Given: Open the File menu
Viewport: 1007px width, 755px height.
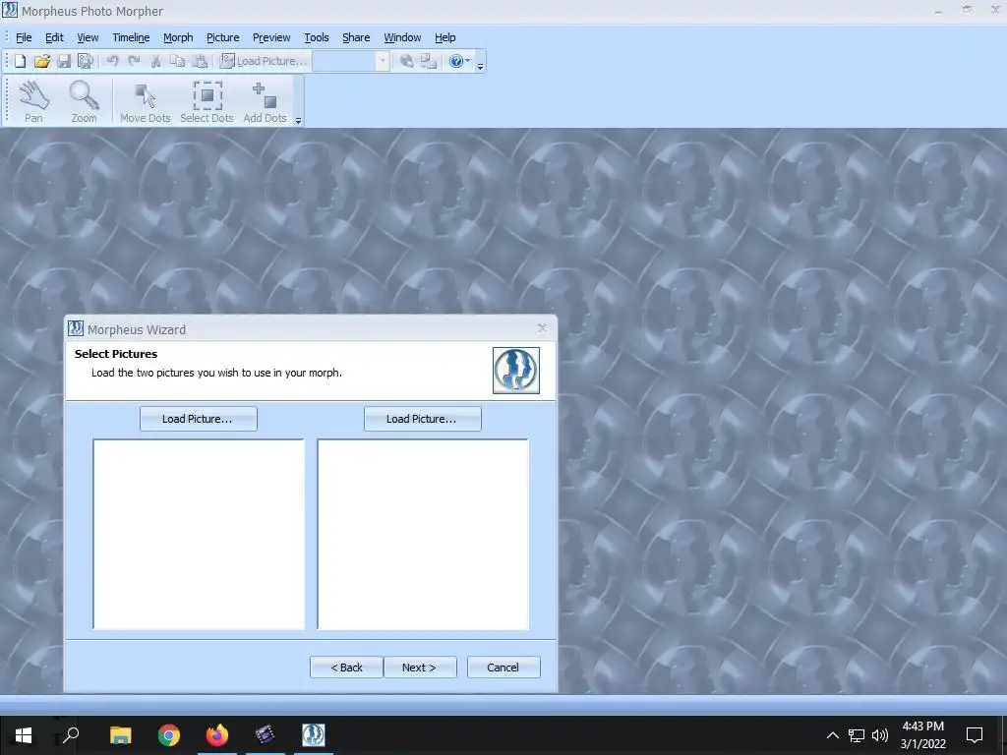Looking at the screenshot, I should [24, 37].
